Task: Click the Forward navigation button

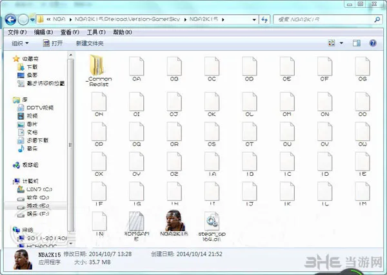Action: 23,19
